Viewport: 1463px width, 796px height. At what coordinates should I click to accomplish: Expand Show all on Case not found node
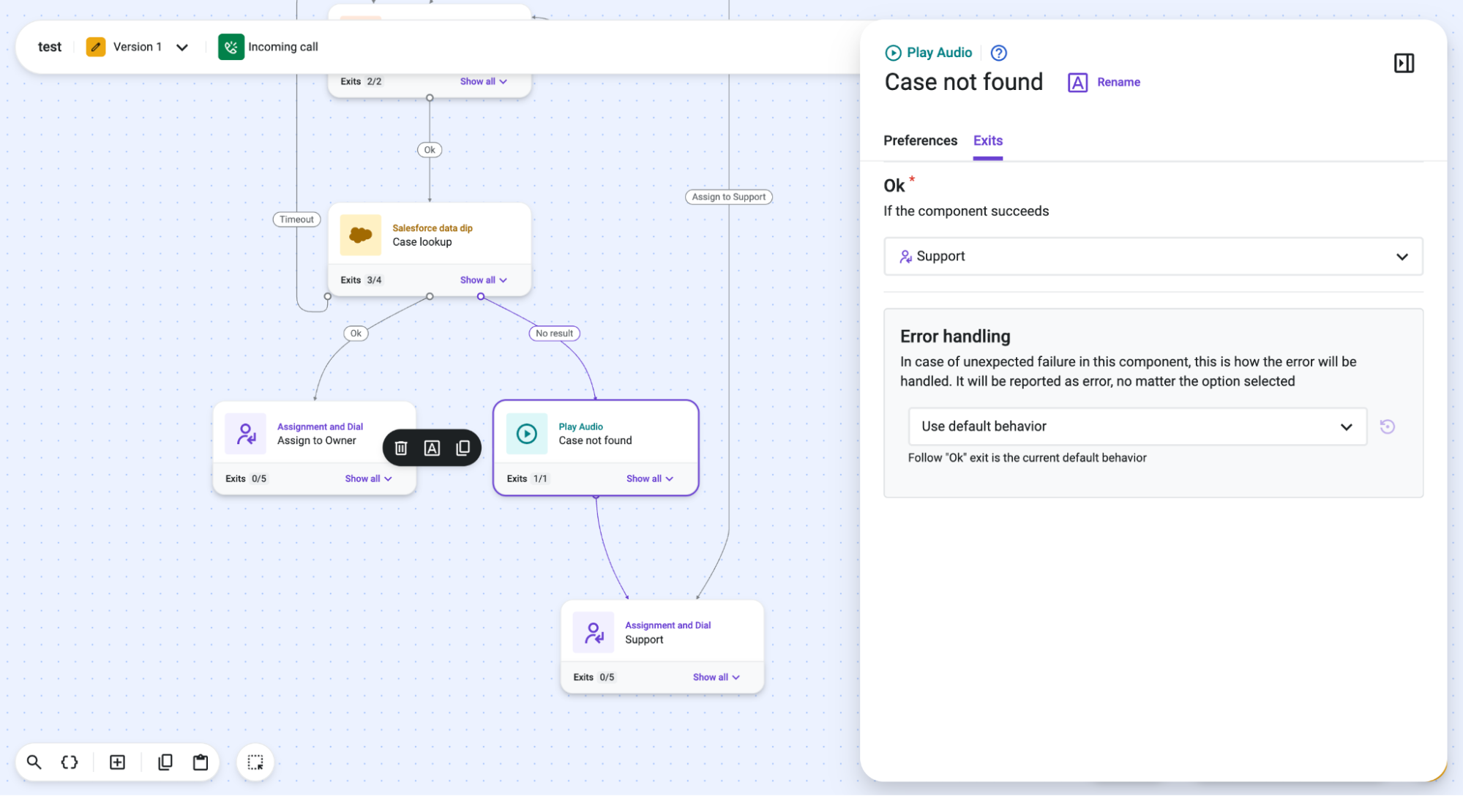[x=650, y=479]
